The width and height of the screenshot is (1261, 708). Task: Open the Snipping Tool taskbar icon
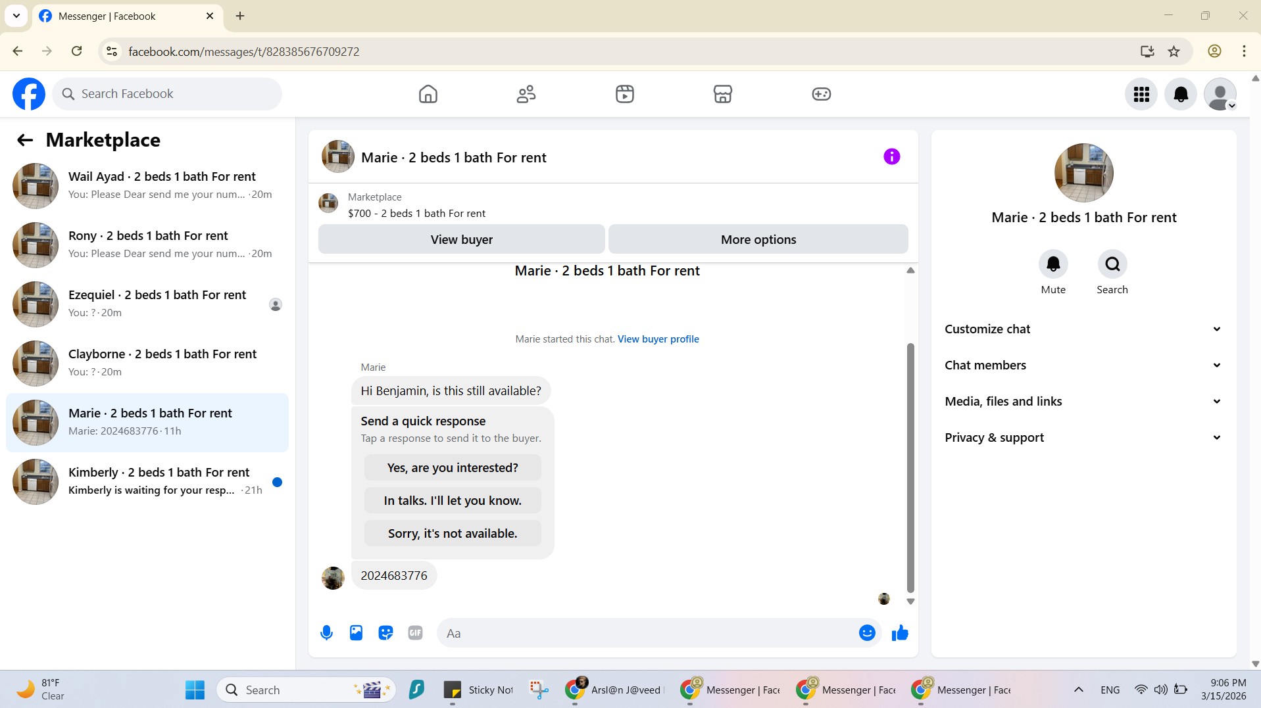coord(539,690)
